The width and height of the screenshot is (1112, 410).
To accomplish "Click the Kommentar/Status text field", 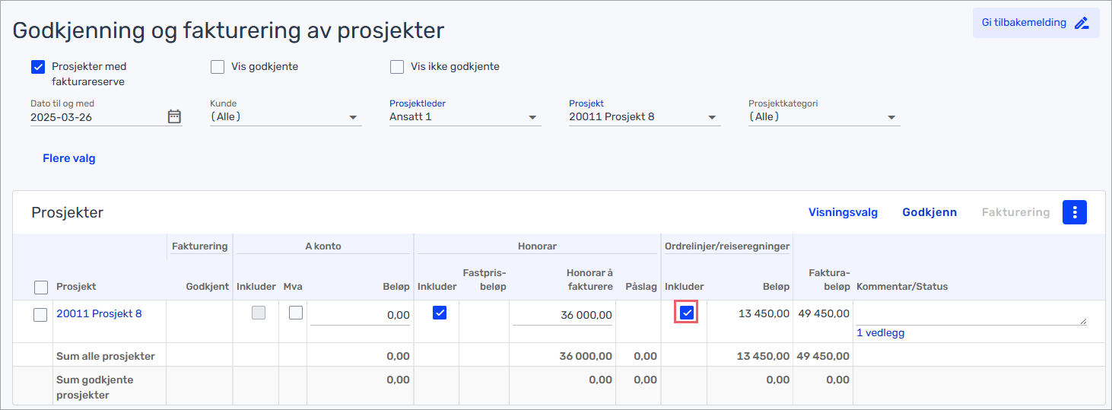I will (971, 314).
